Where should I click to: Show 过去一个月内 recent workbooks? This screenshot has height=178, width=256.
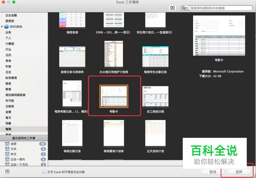coord(19,164)
